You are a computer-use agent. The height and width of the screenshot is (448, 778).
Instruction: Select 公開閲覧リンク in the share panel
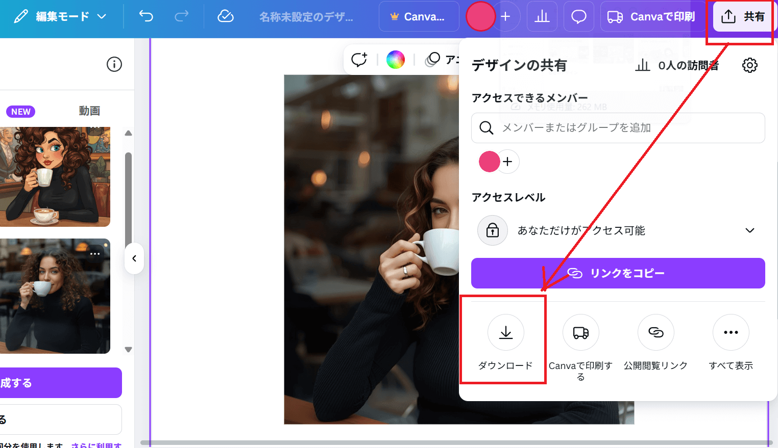point(655,340)
